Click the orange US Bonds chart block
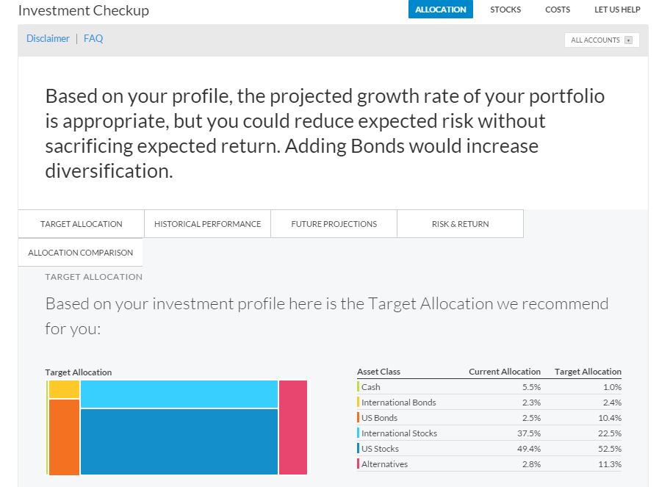 (64, 437)
